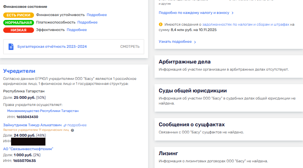Open Зайнутдинов Тимур Альхатович profile link
Viewport: 303px width, 168px height.
(32, 125)
